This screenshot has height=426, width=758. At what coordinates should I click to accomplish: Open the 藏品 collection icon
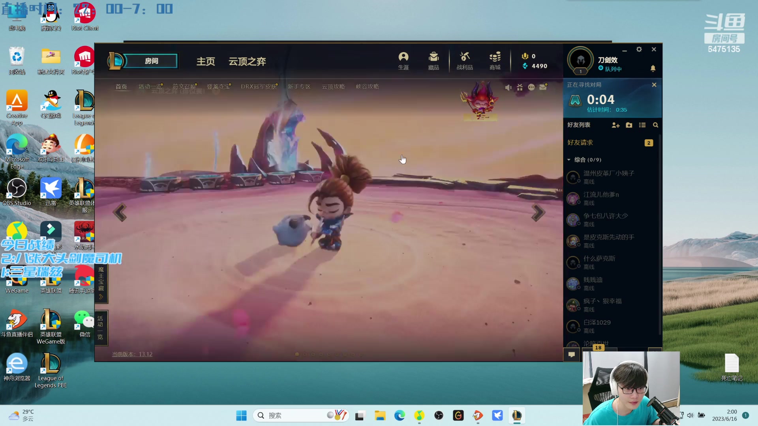point(433,61)
